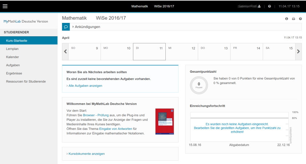Click the info icon beside the print icon
Image resolution: width=306 pixels, height=164 pixels.
pos(286,19)
